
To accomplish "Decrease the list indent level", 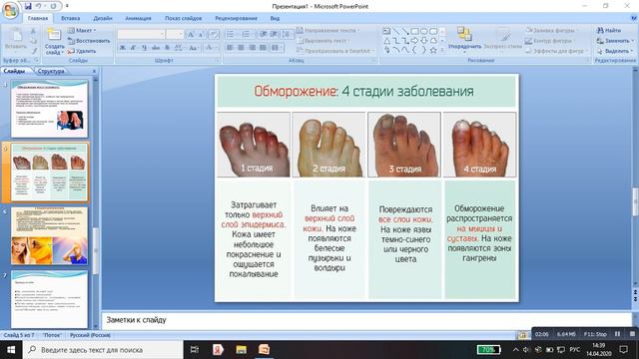I will 264,34.
